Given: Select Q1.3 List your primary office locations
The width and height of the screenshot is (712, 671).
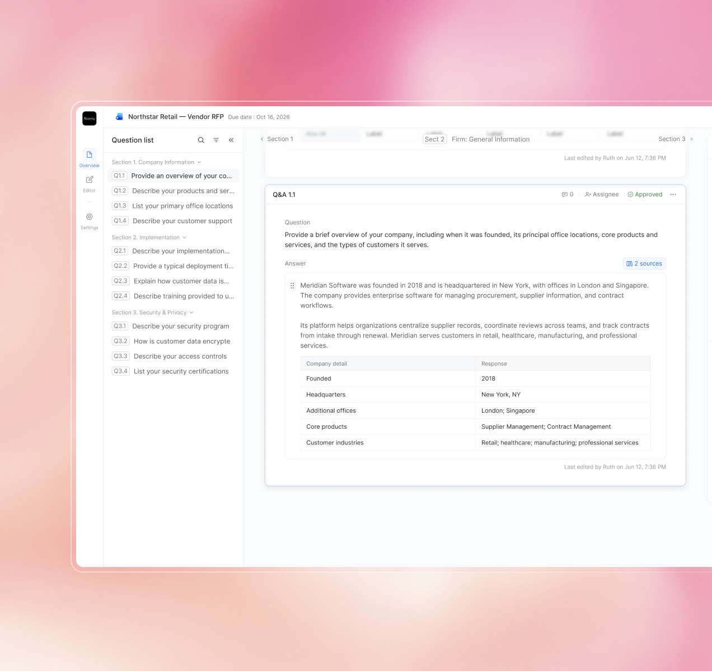Looking at the screenshot, I should (174, 206).
